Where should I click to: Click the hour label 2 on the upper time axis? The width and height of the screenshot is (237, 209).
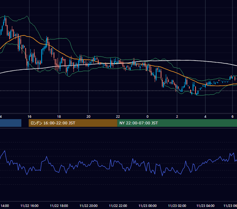[x=177, y=117]
